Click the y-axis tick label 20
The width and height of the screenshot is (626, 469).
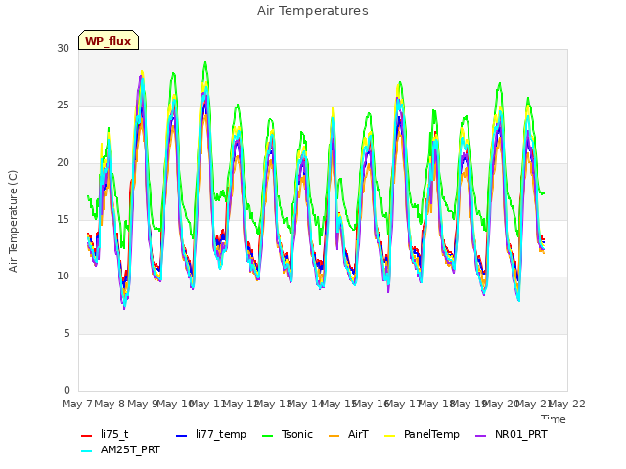click(63, 163)
